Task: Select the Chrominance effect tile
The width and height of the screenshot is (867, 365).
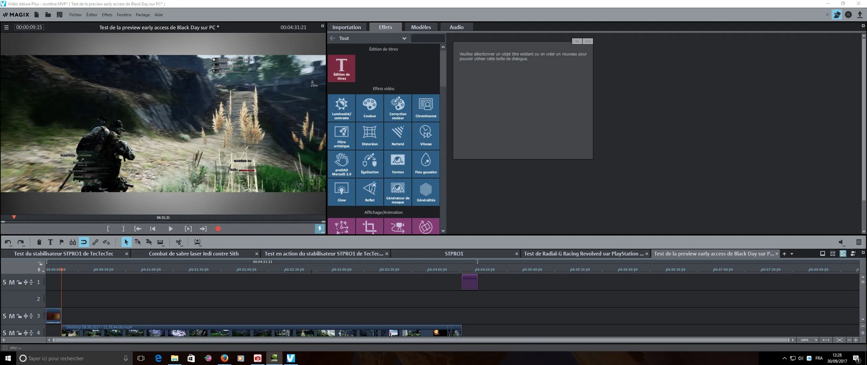Action: (426, 108)
